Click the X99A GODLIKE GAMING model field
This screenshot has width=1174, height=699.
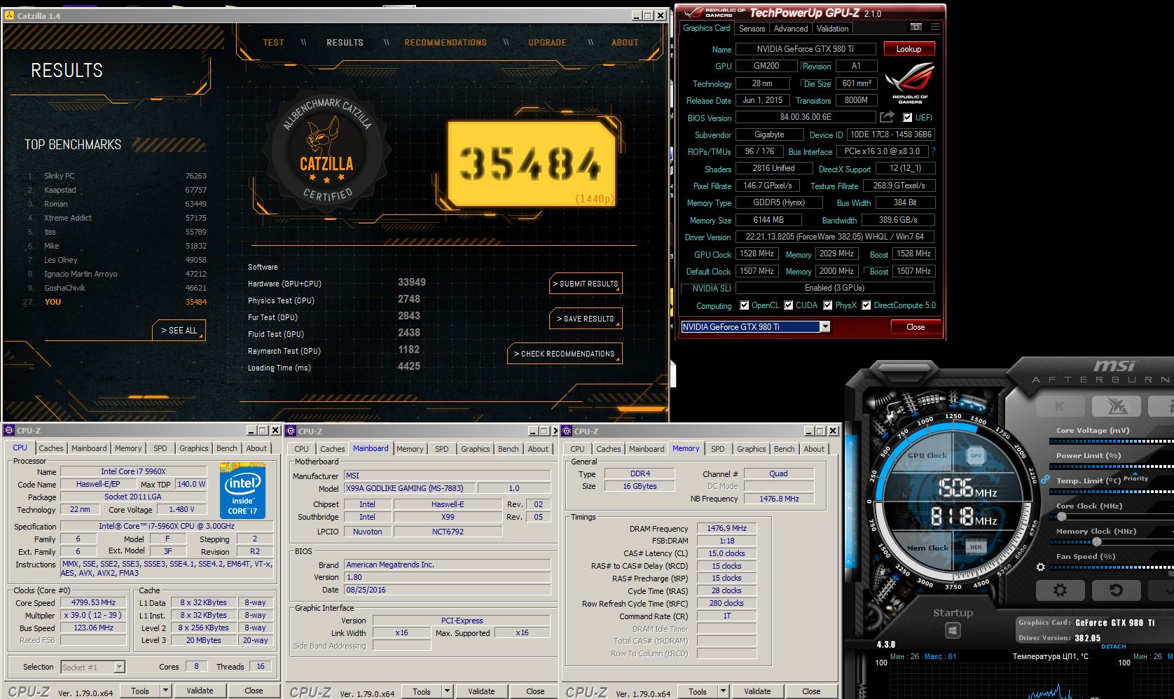409,488
